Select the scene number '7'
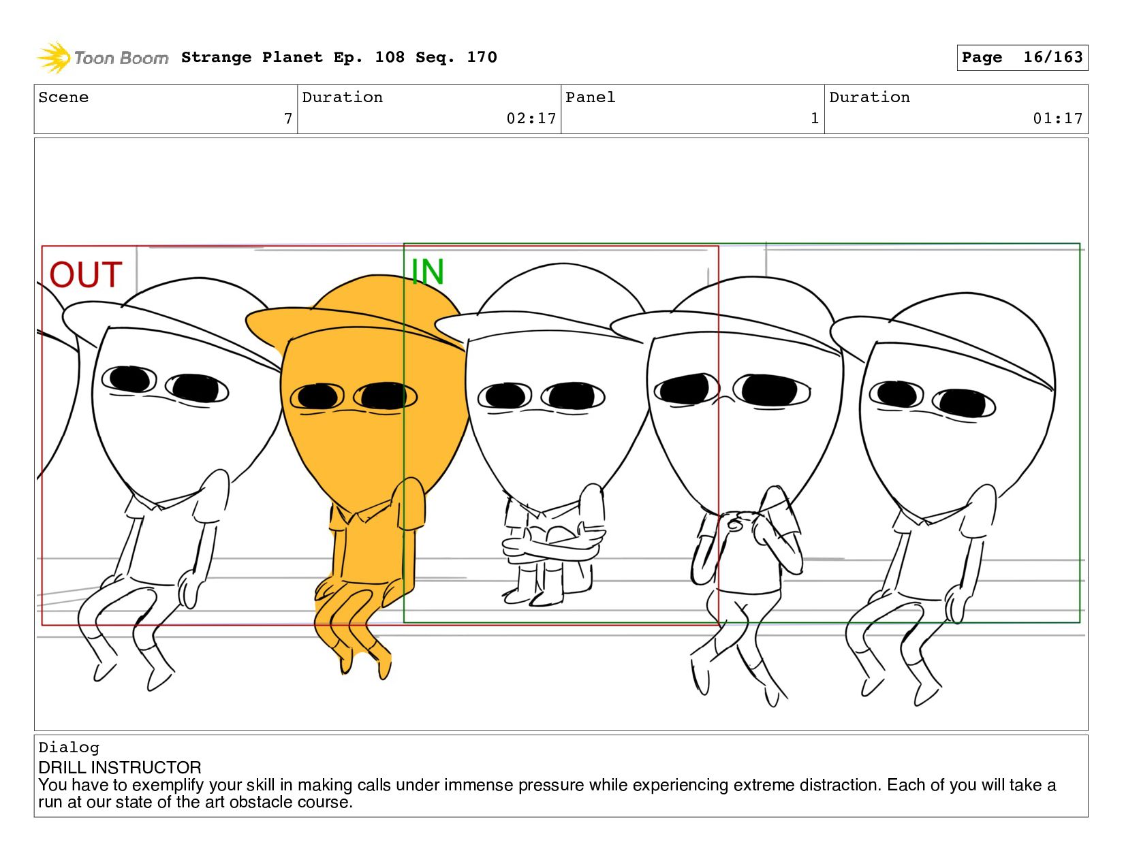Viewport: 1124px width, 868px height. (288, 118)
